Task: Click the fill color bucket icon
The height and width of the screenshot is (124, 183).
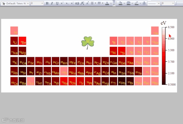Action: click(121, 3)
